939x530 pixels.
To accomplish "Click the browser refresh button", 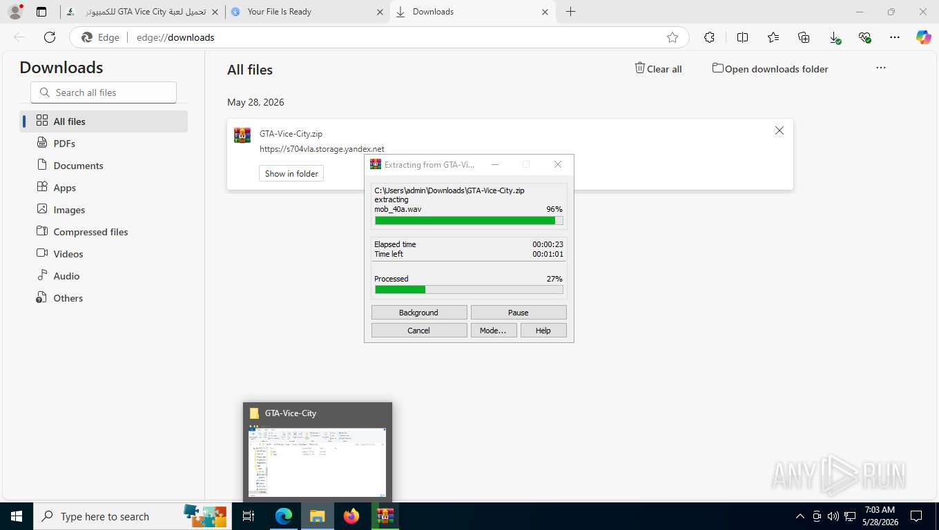I will [50, 37].
